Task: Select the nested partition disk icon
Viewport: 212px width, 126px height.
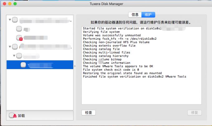Action: (19, 56)
